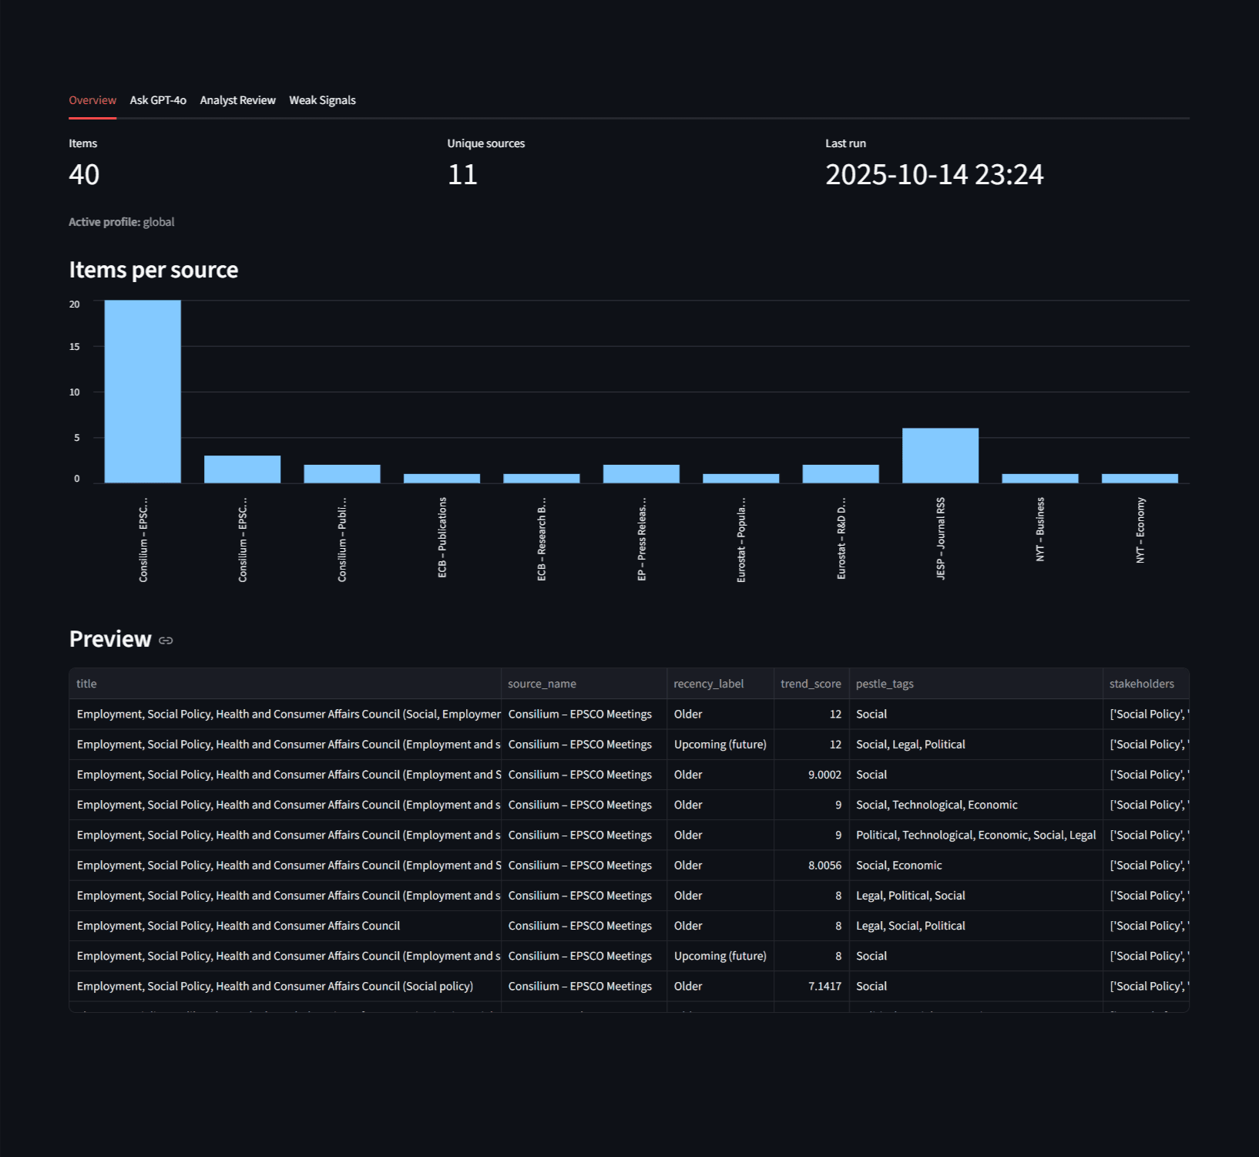Go to the Weak Signals tab
The width and height of the screenshot is (1259, 1157).
[322, 100]
